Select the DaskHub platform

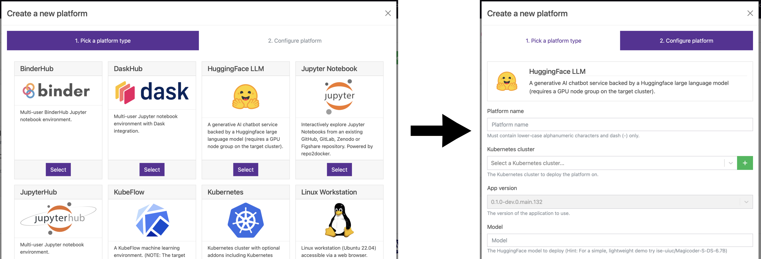point(152,170)
